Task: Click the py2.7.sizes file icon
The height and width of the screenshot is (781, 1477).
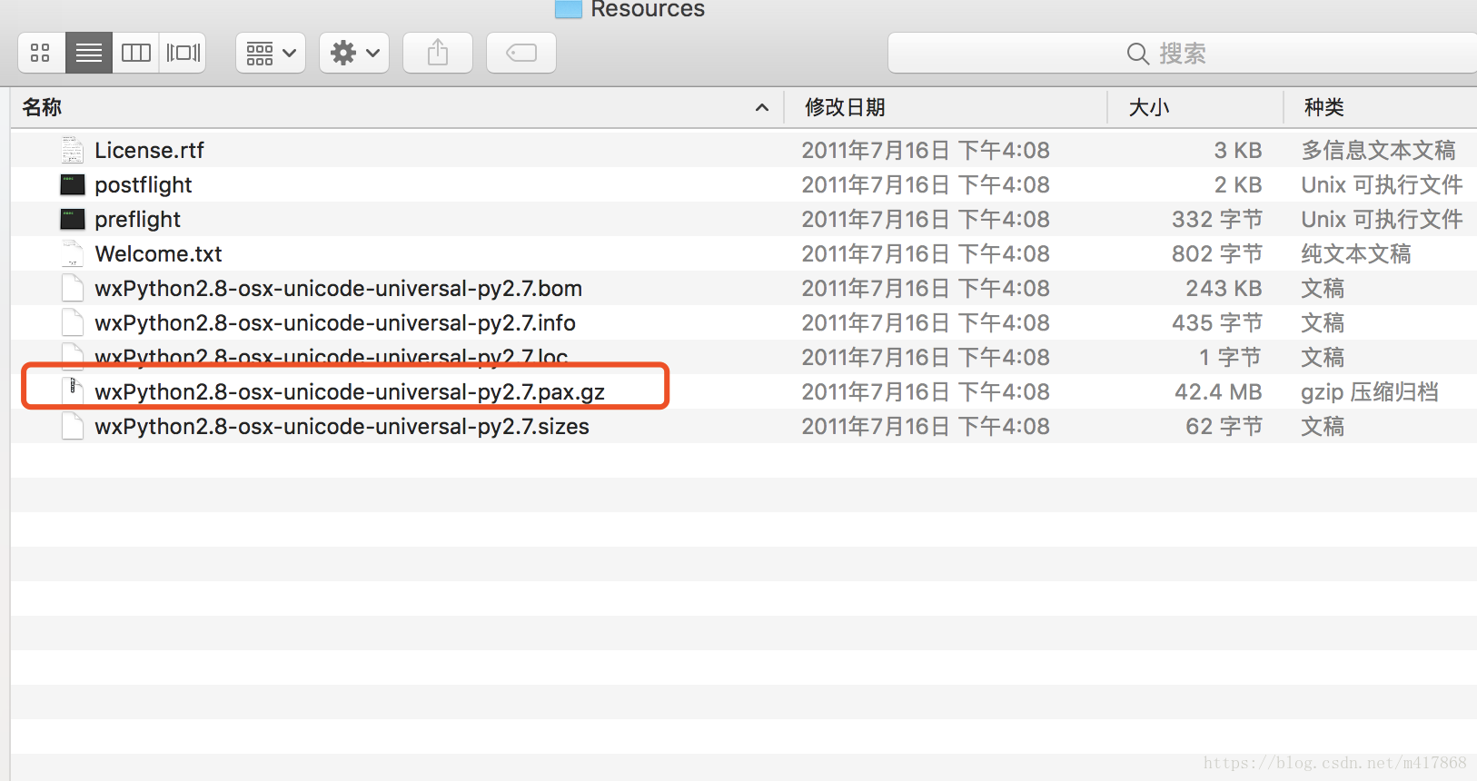Action: tap(73, 426)
